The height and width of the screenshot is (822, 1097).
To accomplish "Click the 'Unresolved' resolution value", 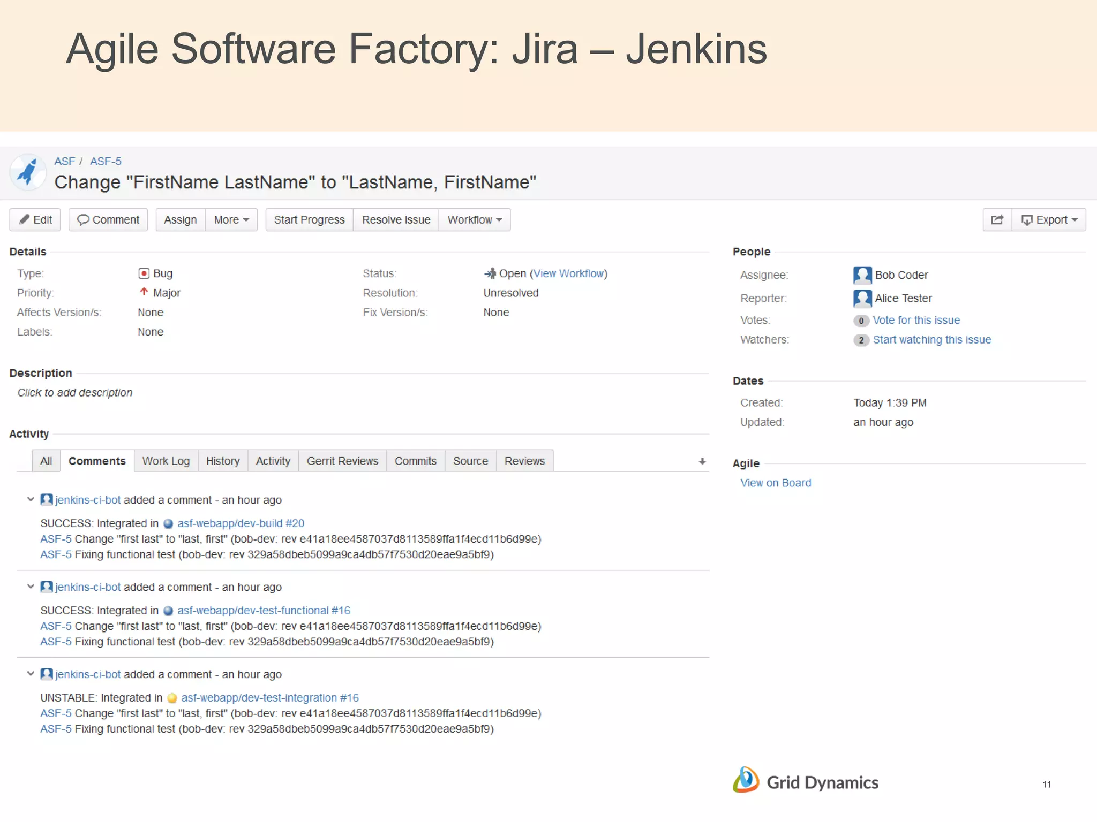I will coord(511,293).
